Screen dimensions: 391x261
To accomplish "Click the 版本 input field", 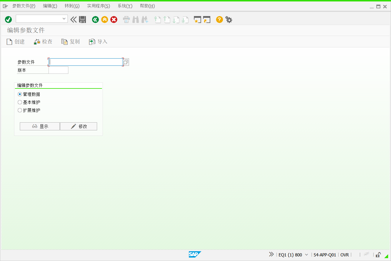I will pyautogui.click(x=58, y=70).
